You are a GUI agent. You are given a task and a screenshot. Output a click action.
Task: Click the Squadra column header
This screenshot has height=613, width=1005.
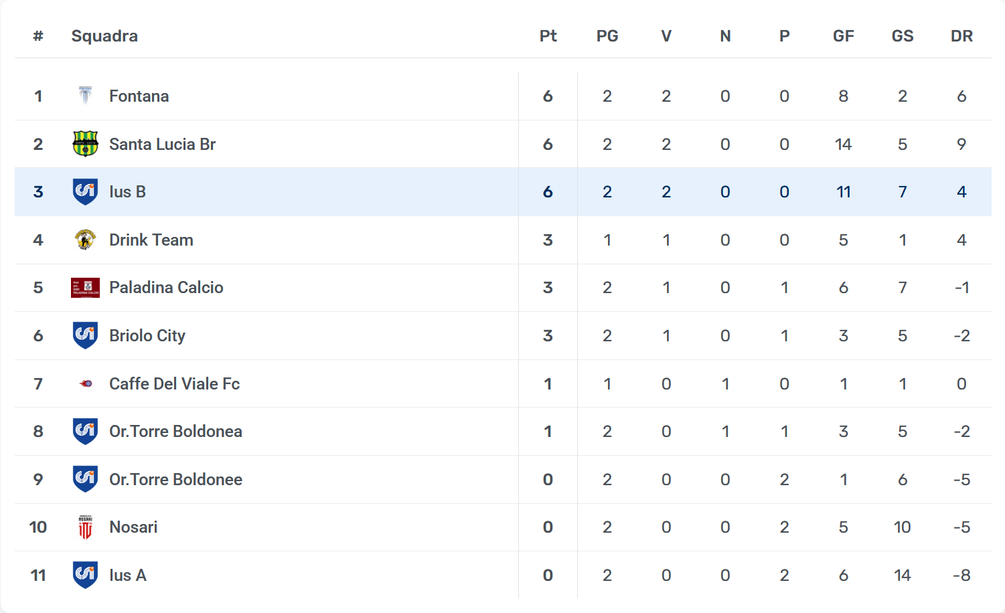(104, 36)
